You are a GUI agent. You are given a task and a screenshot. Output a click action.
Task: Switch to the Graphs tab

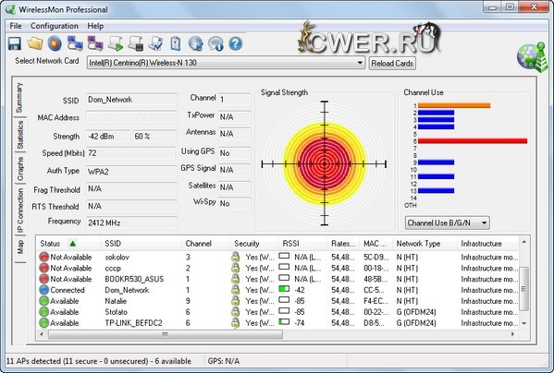click(x=20, y=169)
